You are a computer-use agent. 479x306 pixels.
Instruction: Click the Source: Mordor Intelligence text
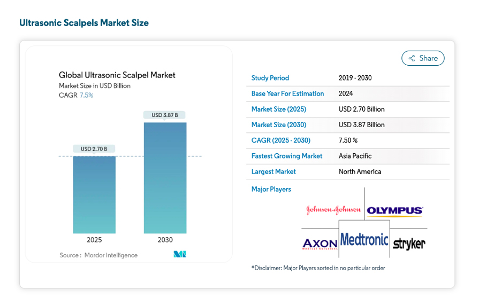tap(98, 255)
